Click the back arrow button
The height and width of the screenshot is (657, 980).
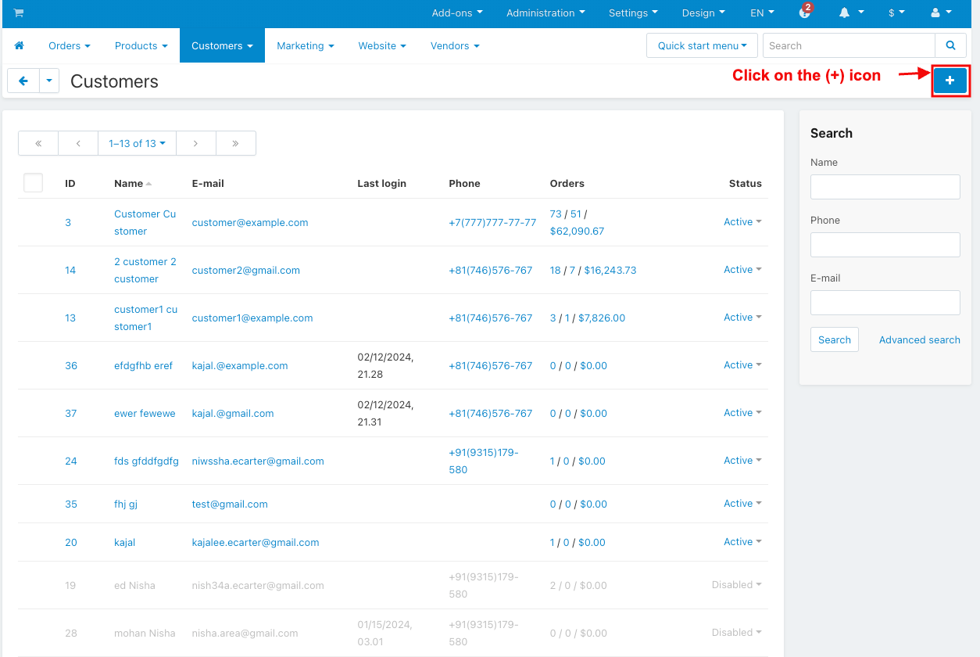pos(23,81)
